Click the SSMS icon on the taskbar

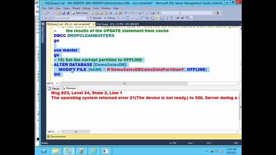(69, 151)
